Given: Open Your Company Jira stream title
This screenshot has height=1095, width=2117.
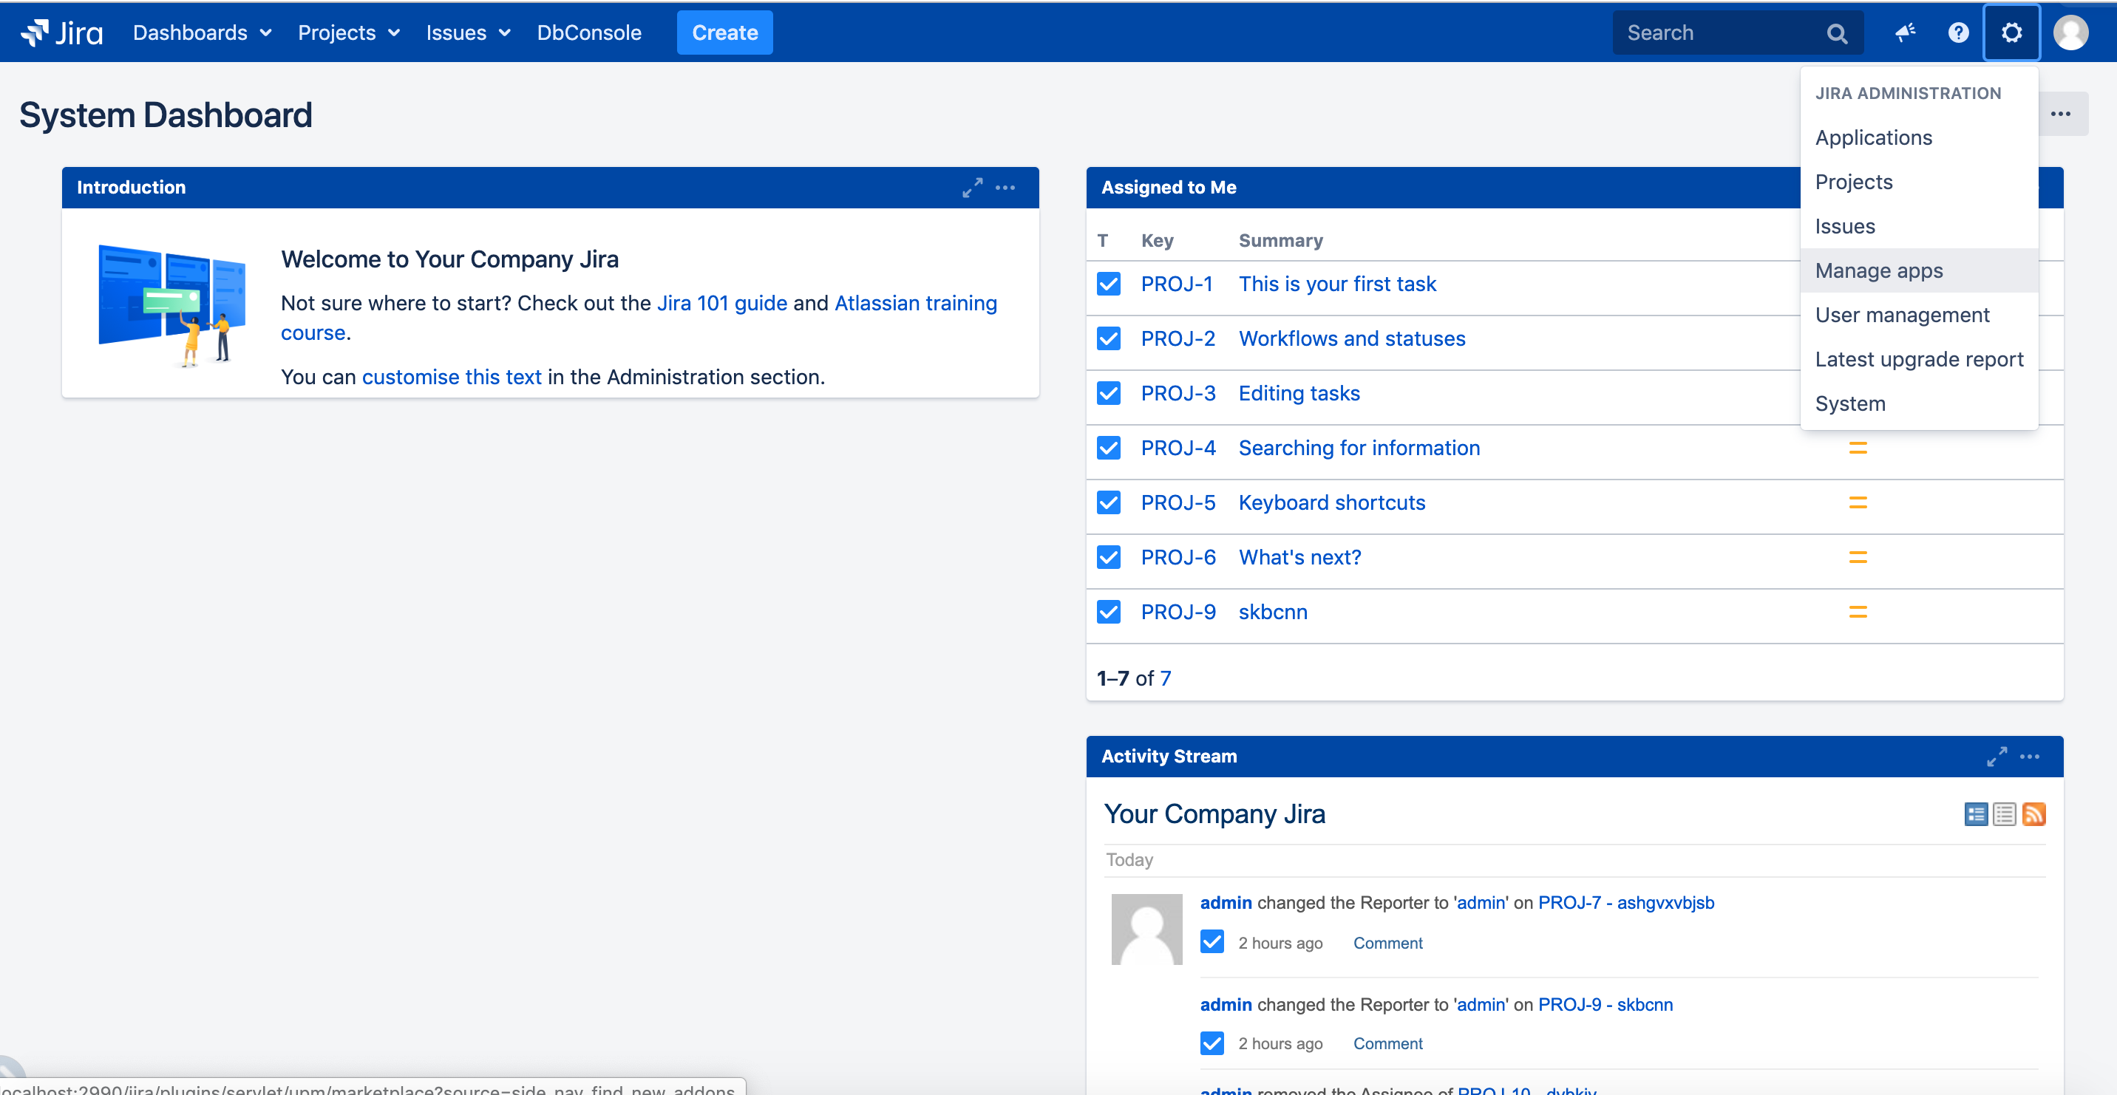Looking at the screenshot, I should pos(1214,814).
